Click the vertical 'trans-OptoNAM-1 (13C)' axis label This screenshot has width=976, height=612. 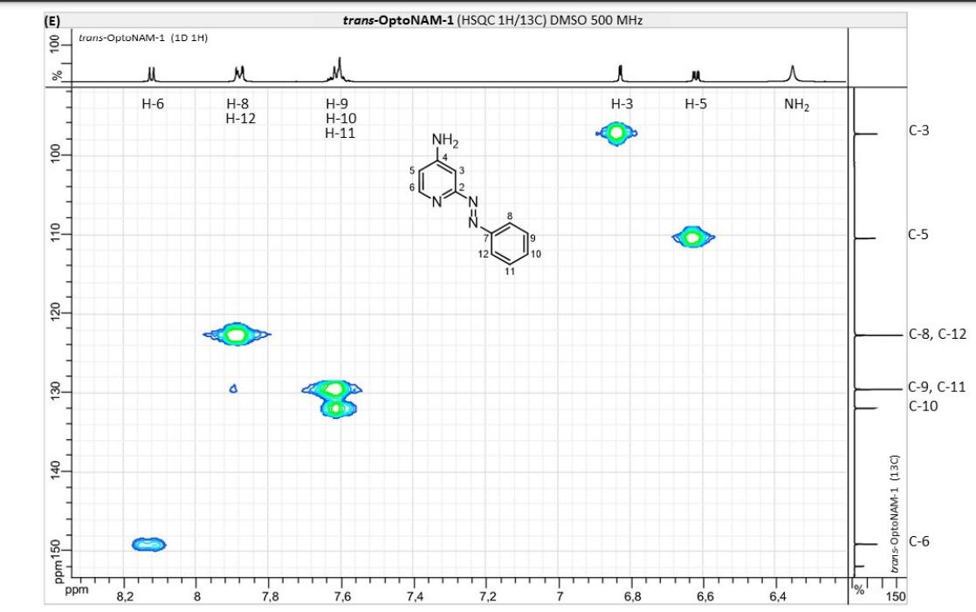pos(892,513)
